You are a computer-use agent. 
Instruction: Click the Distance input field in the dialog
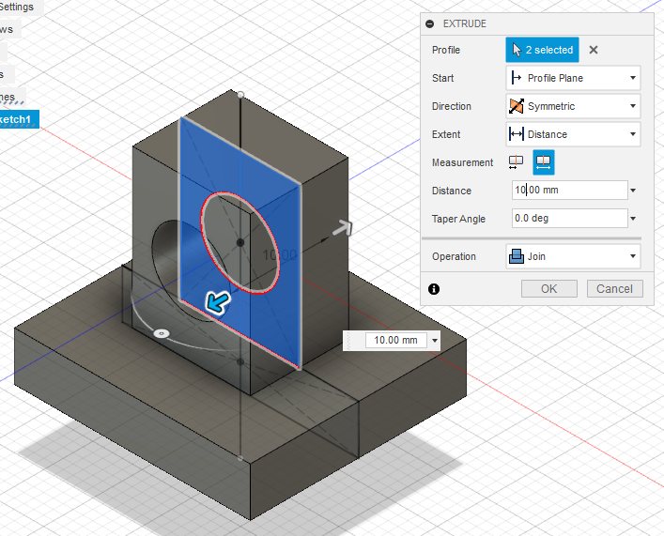click(569, 191)
